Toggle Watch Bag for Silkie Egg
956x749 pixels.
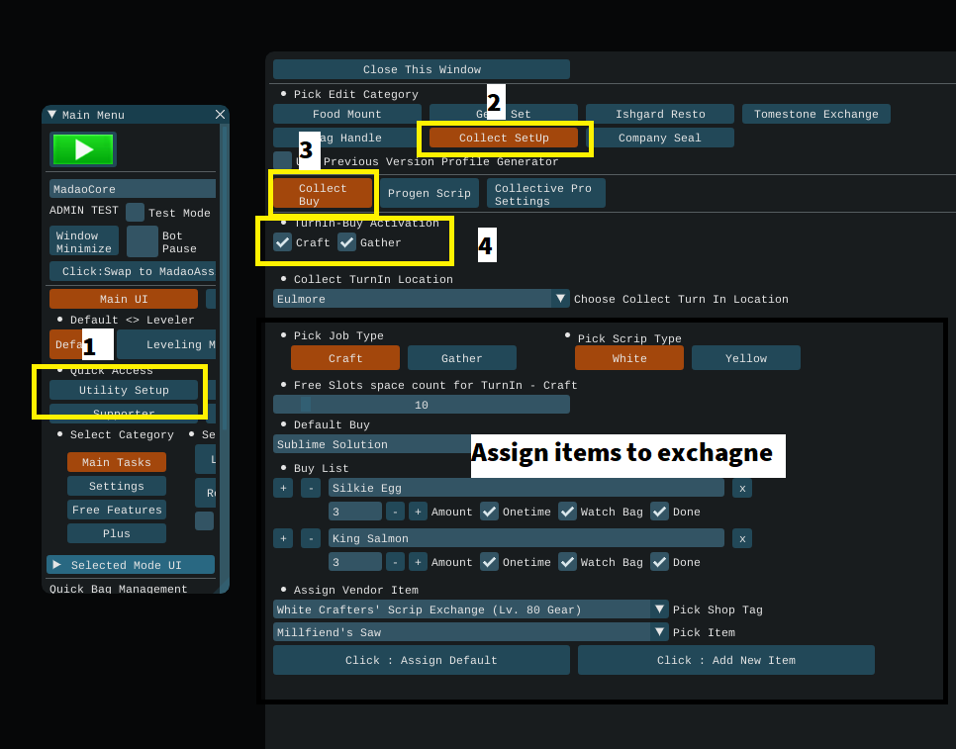567,512
